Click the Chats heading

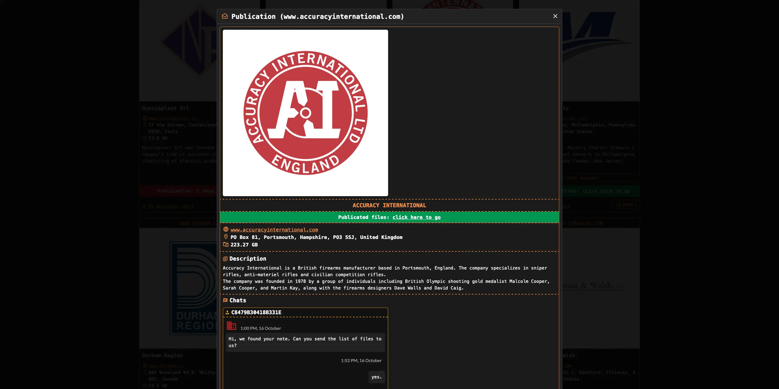click(x=238, y=300)
